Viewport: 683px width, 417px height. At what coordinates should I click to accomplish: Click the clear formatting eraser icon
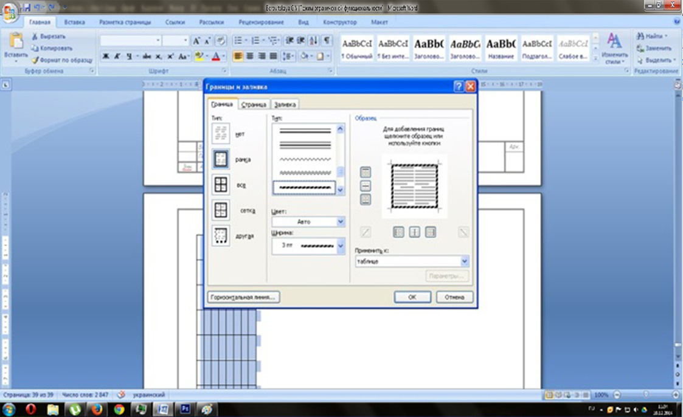click(221, 41)
